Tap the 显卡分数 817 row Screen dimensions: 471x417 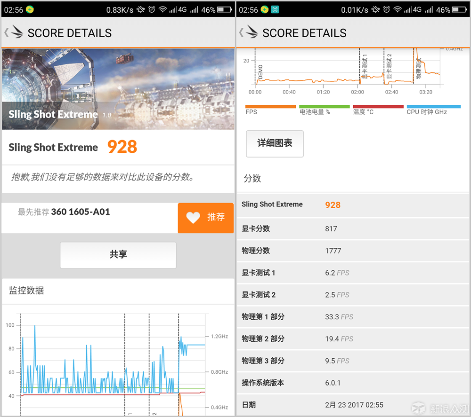click(353, 229)
